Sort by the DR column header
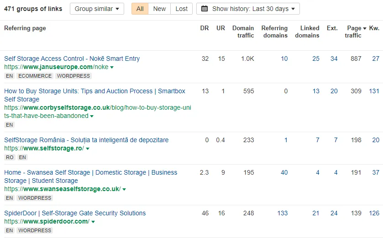The image size is (383, 240). pyautogui.click(x=205, y=28)
